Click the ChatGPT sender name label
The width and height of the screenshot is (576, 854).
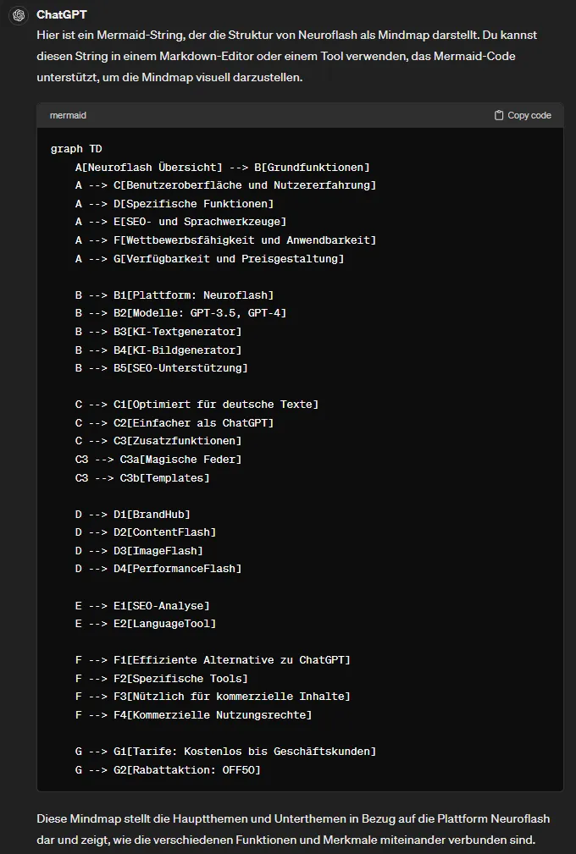tap(59, 14)
